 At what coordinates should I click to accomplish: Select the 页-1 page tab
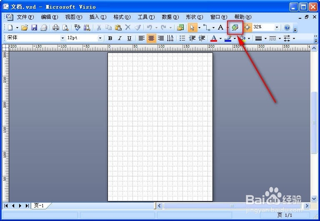(x=39, y=206)
